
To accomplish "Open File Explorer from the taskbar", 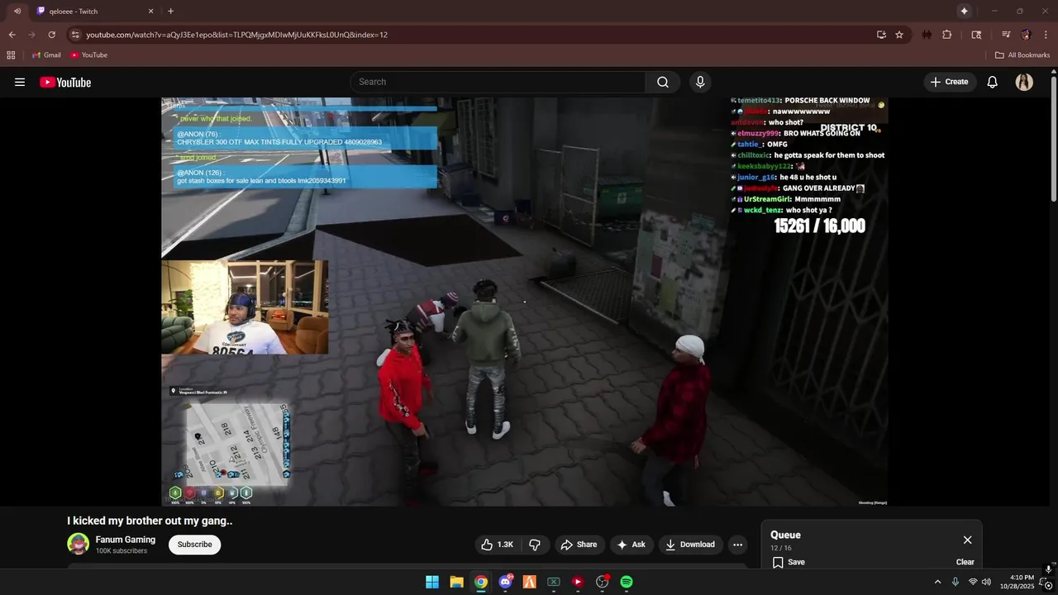I will [x=456, y=582].
